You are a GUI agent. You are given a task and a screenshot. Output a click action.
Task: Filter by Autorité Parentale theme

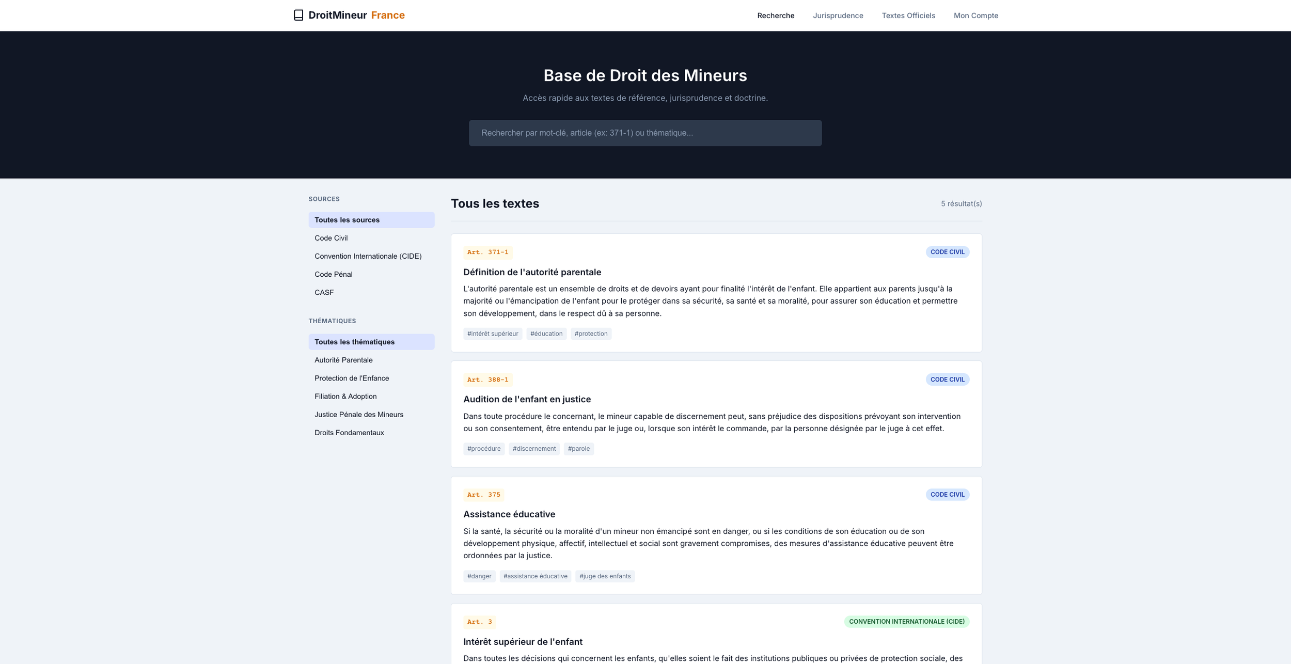point(343,360)
